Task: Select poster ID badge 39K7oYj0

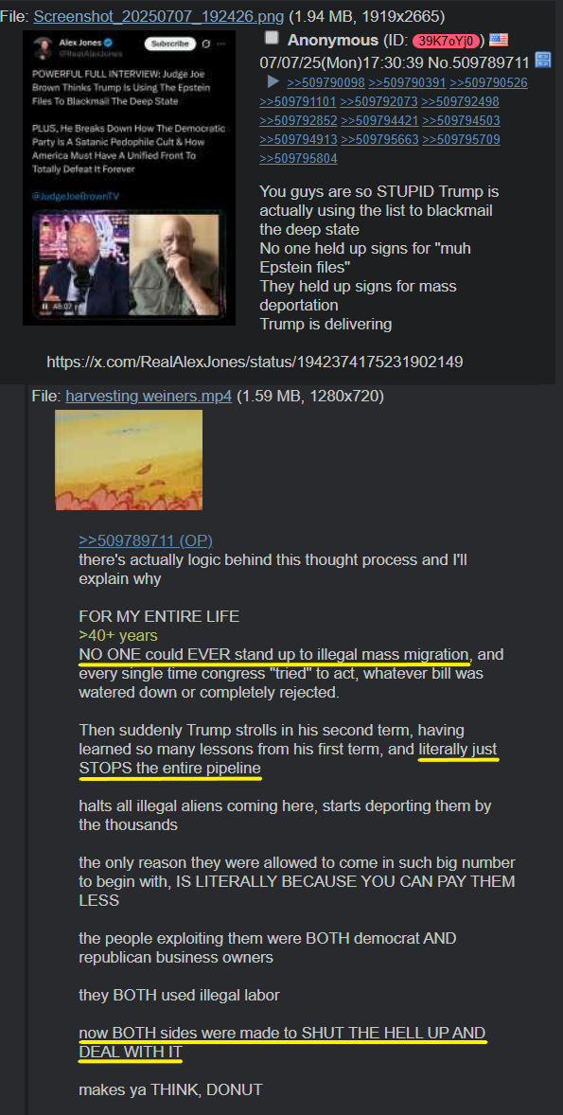Action: coord(448,41)
